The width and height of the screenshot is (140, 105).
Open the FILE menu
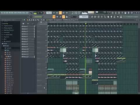click(2, 13)
